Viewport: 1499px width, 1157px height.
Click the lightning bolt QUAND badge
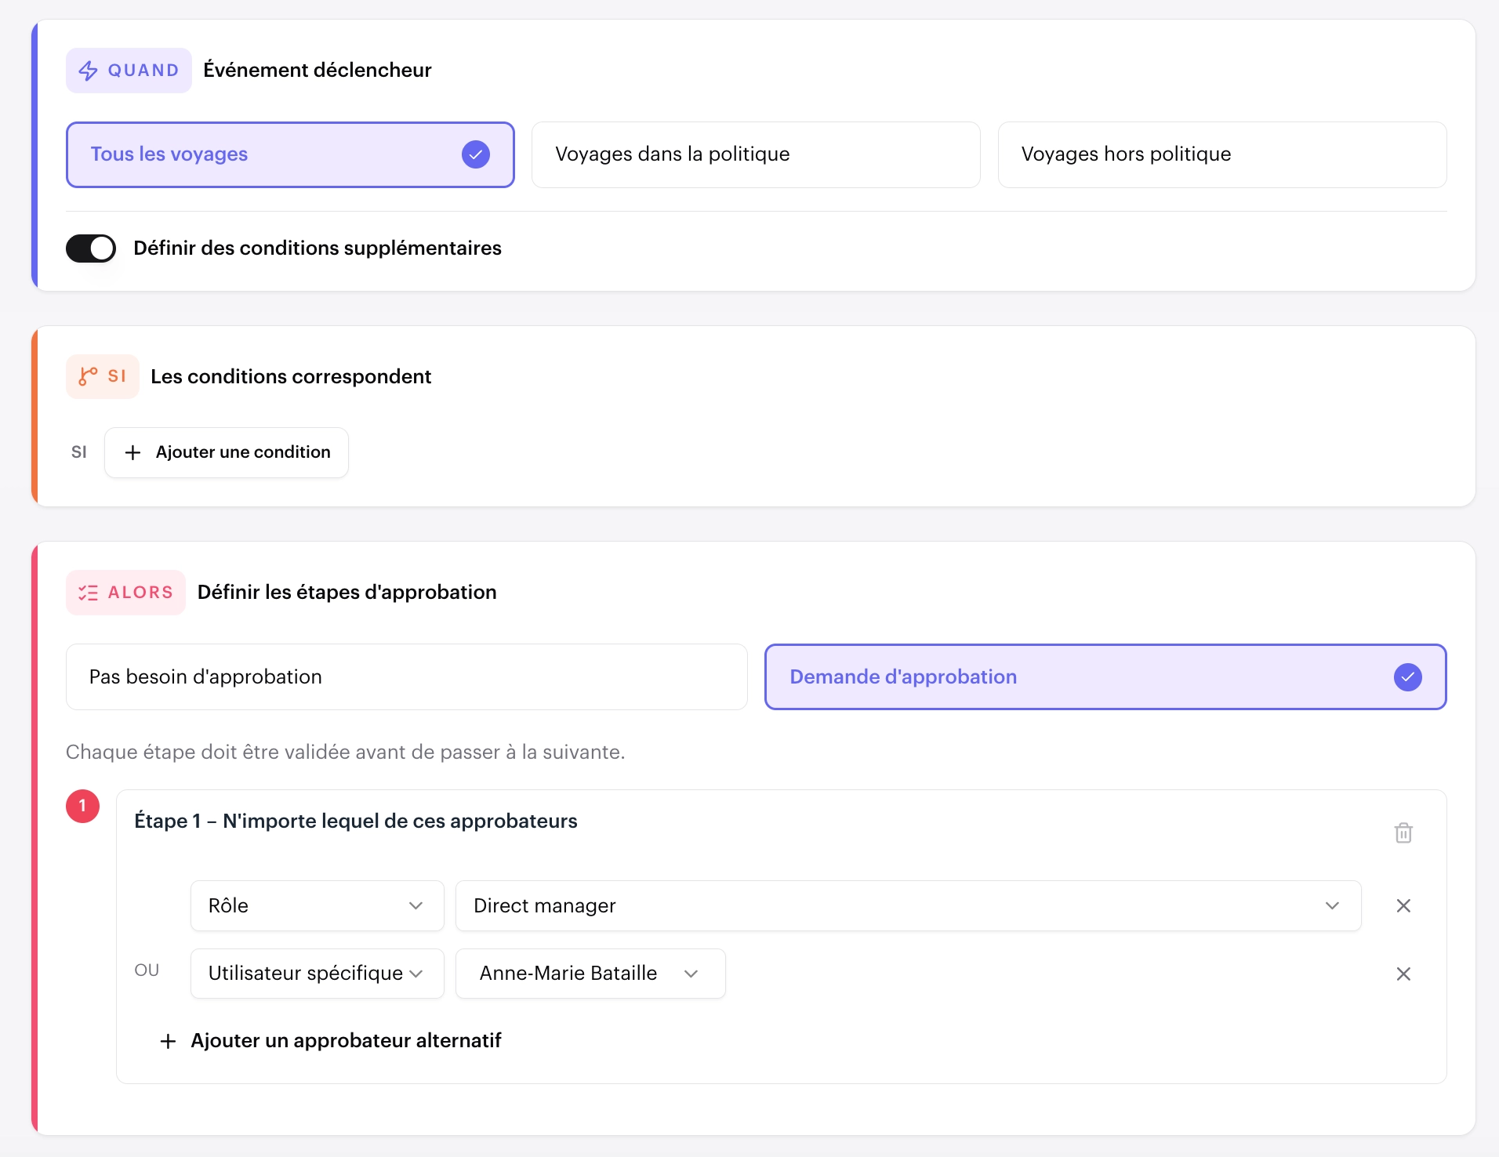tap(129, 71)
